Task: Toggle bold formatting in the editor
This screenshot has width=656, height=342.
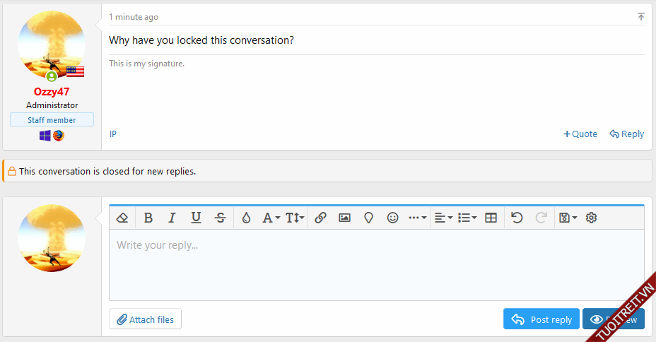Action: pos(148,218)
